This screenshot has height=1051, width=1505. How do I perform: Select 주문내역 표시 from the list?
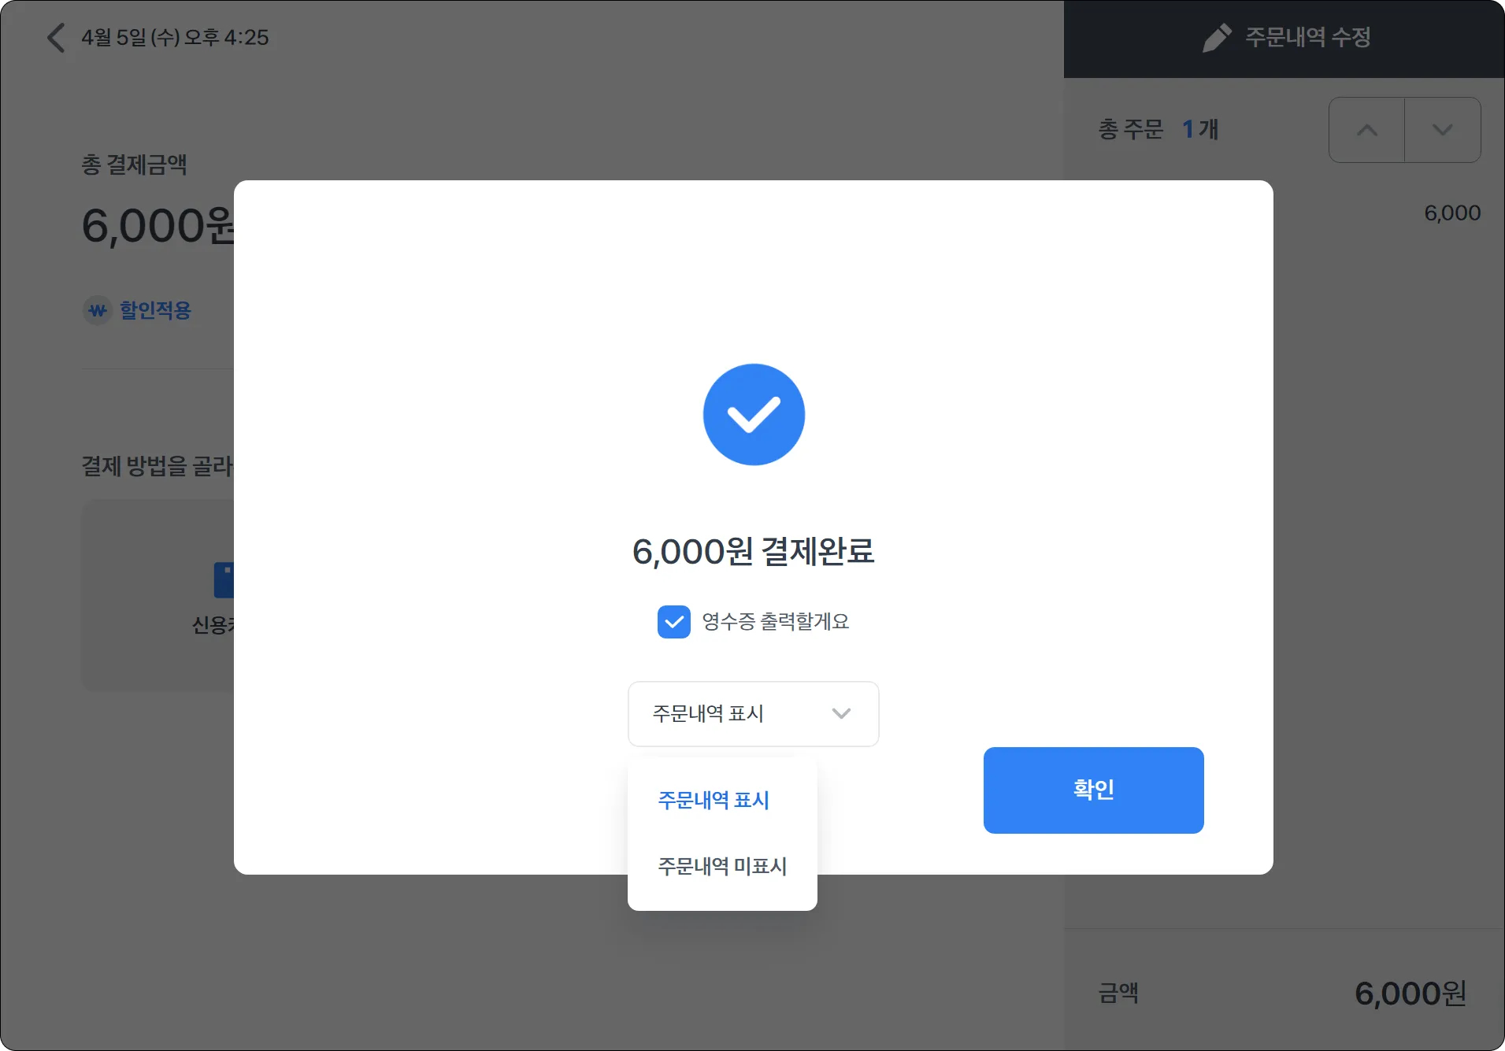point(714,800)
